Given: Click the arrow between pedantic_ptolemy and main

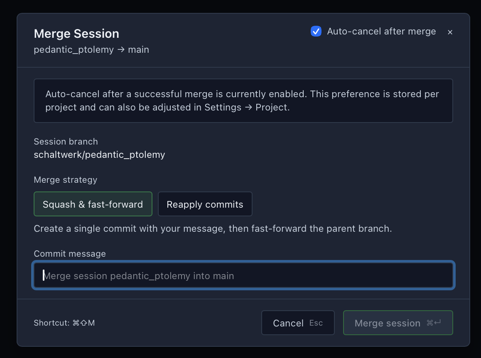Looking at the screenshot, I should point(120,49).
